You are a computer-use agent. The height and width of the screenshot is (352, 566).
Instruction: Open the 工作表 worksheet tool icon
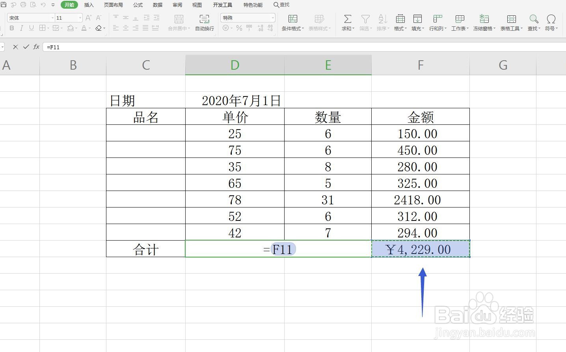click(x=459, y=22)
